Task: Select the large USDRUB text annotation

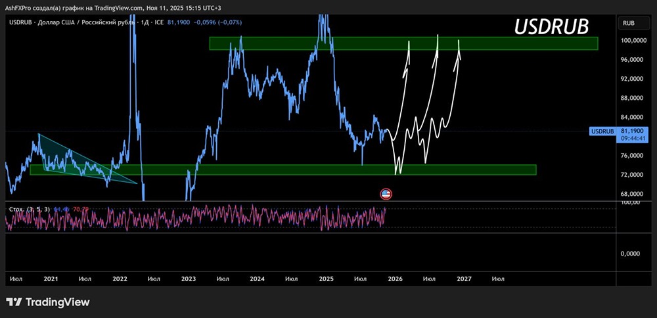Action: (x=551, y=26)
